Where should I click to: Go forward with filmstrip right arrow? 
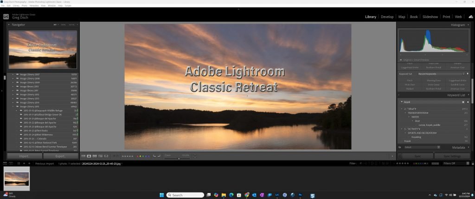pyautogui.click(x=29, y=163)
